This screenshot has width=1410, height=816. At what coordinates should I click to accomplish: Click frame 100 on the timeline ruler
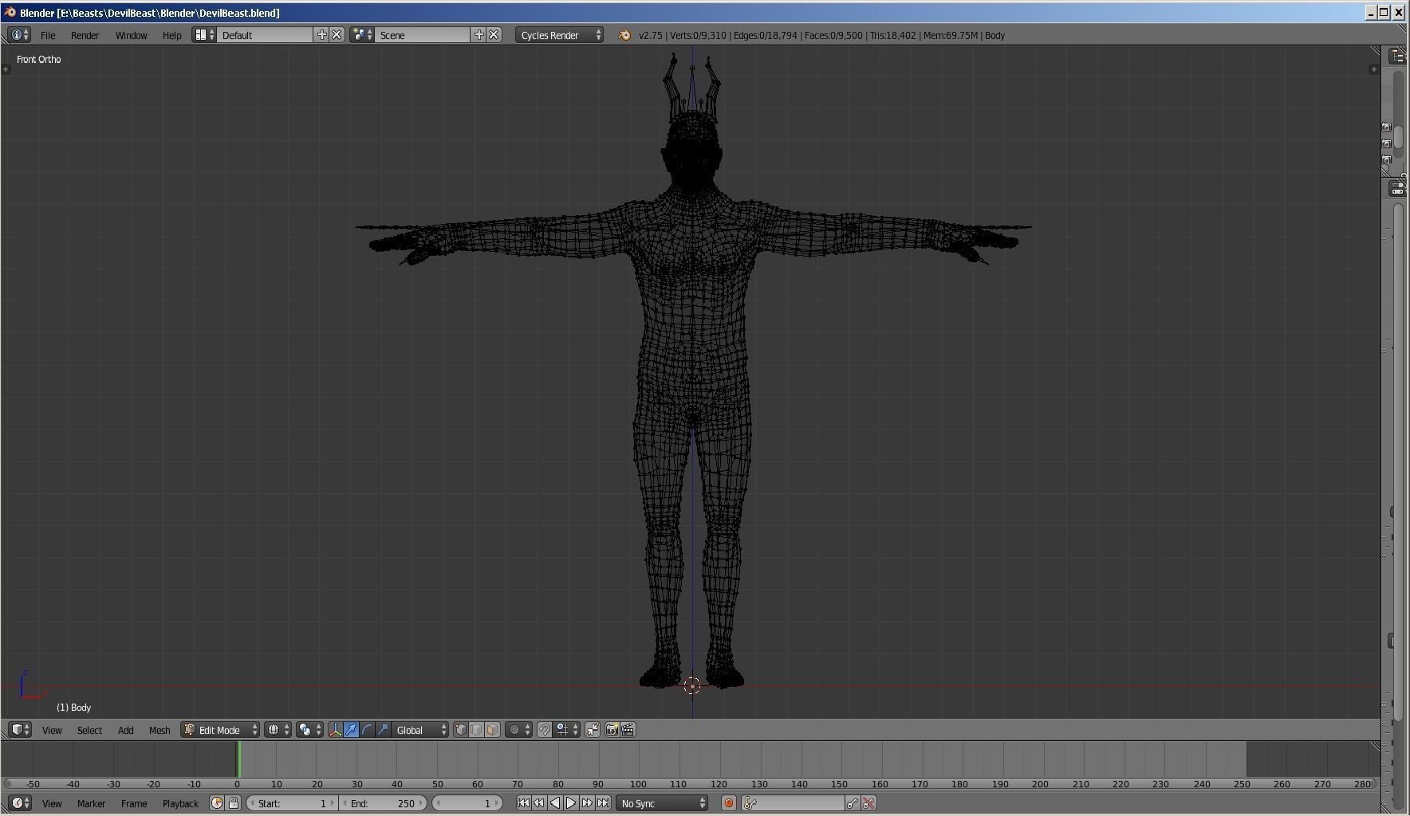coord(638,784)
